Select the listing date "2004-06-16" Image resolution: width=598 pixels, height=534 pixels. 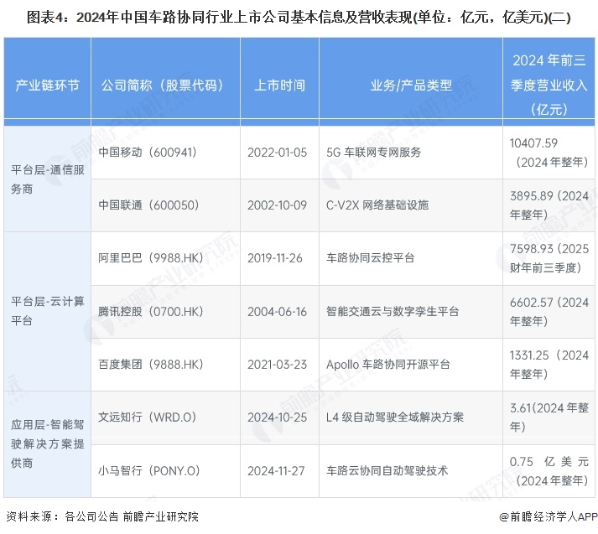click(278, 312)
